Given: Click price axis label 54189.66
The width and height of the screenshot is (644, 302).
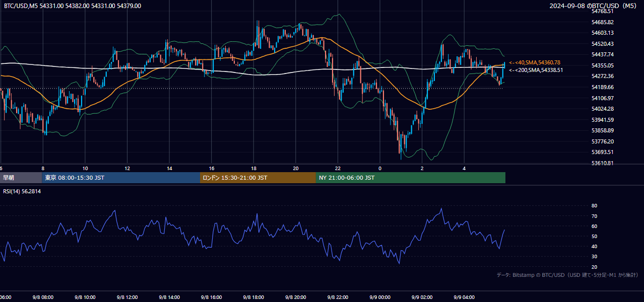Looking at the screenshot, I should 603,87.
